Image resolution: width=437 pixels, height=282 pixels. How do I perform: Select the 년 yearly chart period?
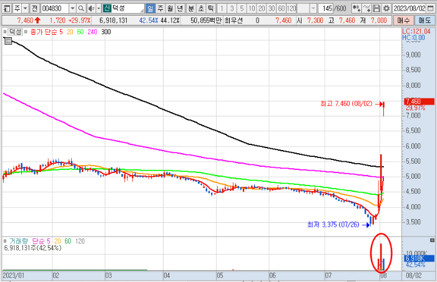(x=180, y=9)
